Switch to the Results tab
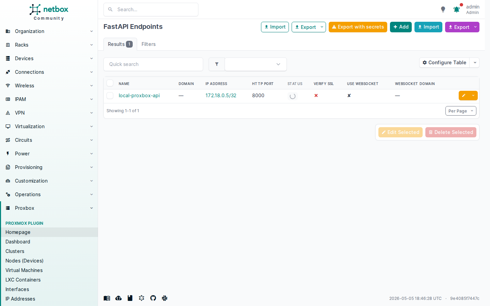The width and height of the screenshot is (490, 306). [x=120, y=44]
